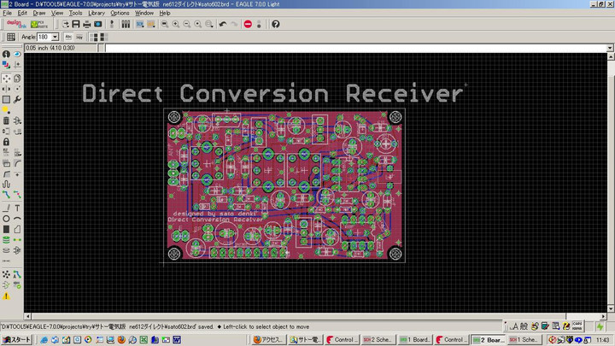Expand the Angle dropdown list
Image resolution: width=615 pixels, height=346 pixels.
tap(56, 37)
